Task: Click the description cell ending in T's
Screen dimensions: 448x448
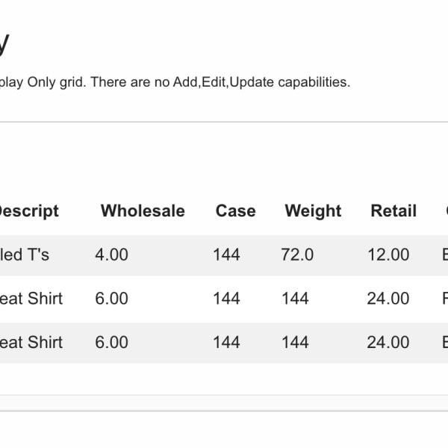Action: [x=25, y=255]
